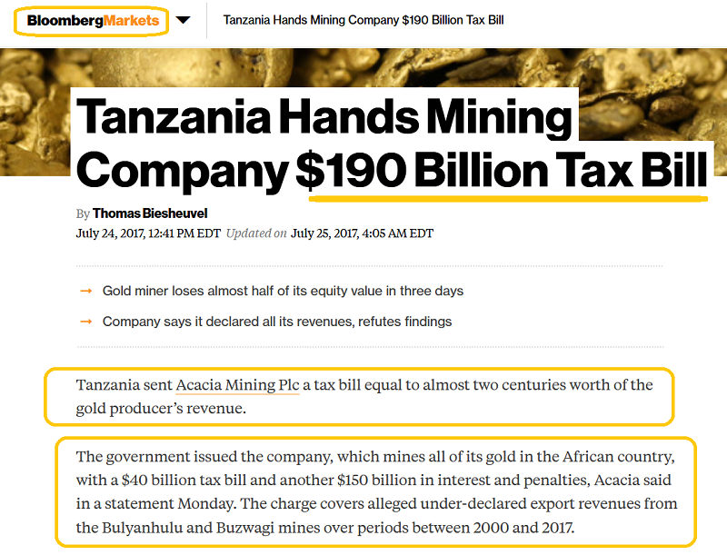
Task: Click the "Tanzania Hands Mining" headline line
Action: pos(324,119)
